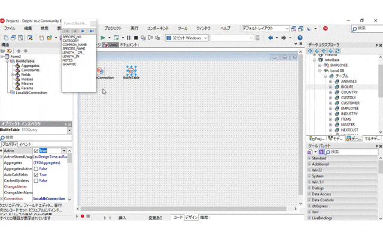The height and width of the screenshot is (239, 383).
Task: Click the Next record arrow in Fields Editor
Action: [x=83, y=31]
